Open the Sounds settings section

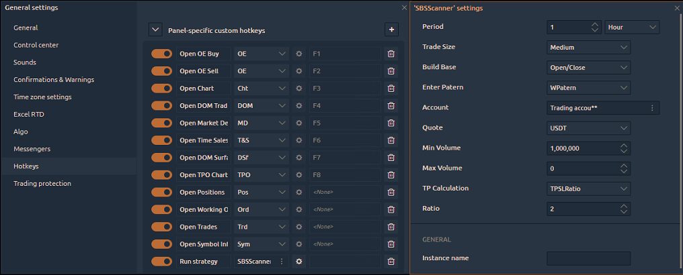pos(25,62)
